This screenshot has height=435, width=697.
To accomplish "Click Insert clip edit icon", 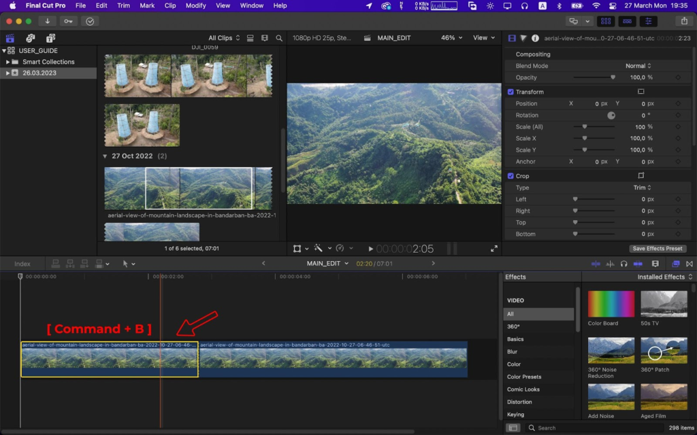I will (x=70, y=264).
